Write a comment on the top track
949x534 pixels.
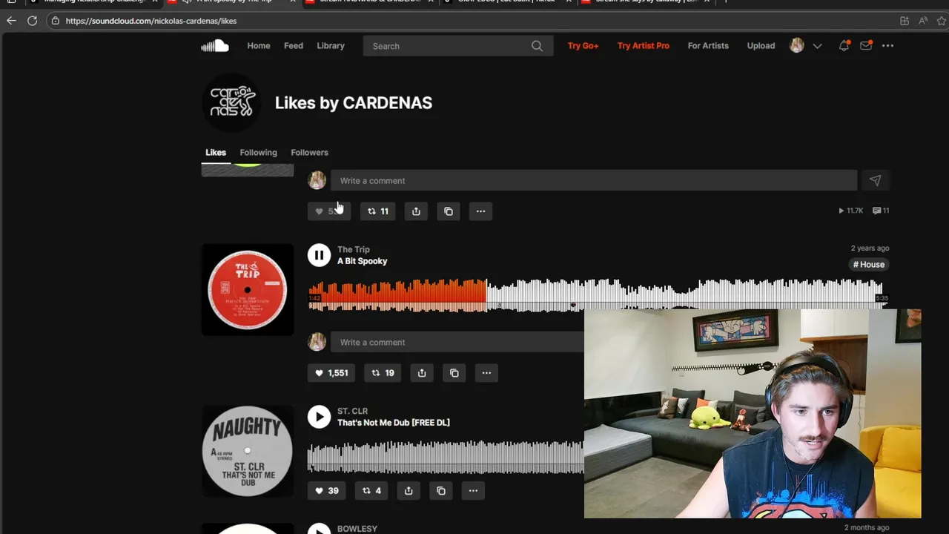[x=594, y=180]
